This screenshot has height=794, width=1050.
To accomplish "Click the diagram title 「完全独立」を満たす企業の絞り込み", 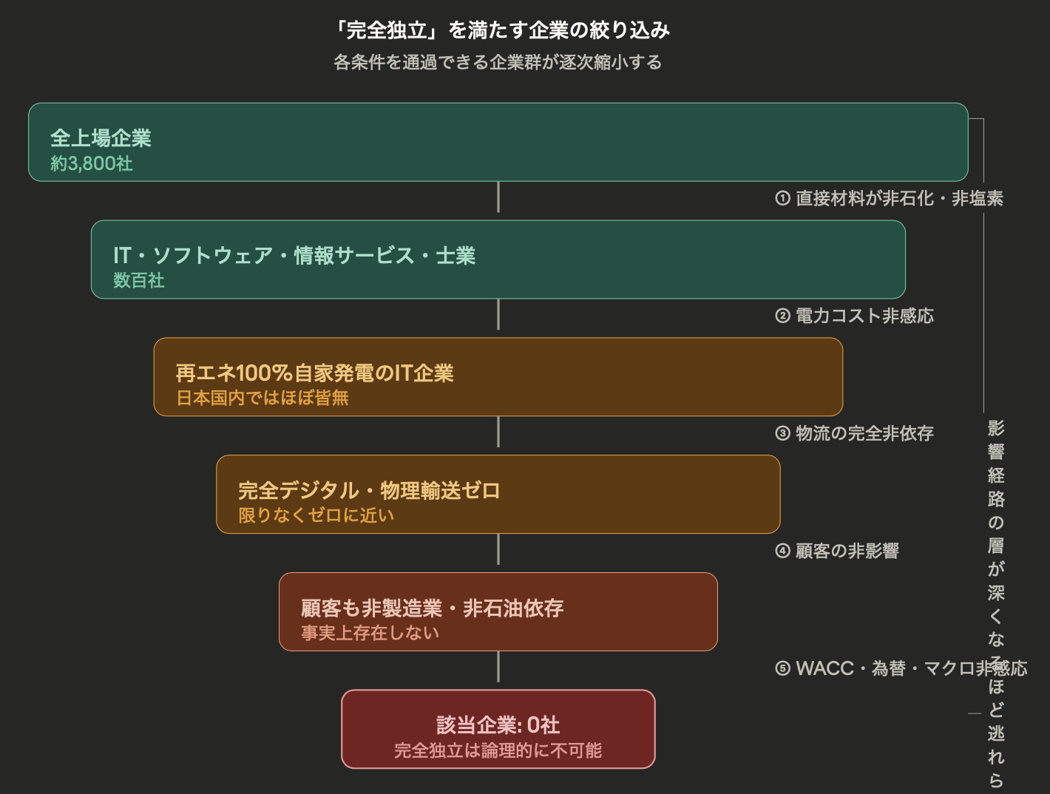I will click(x=501, y=30).
